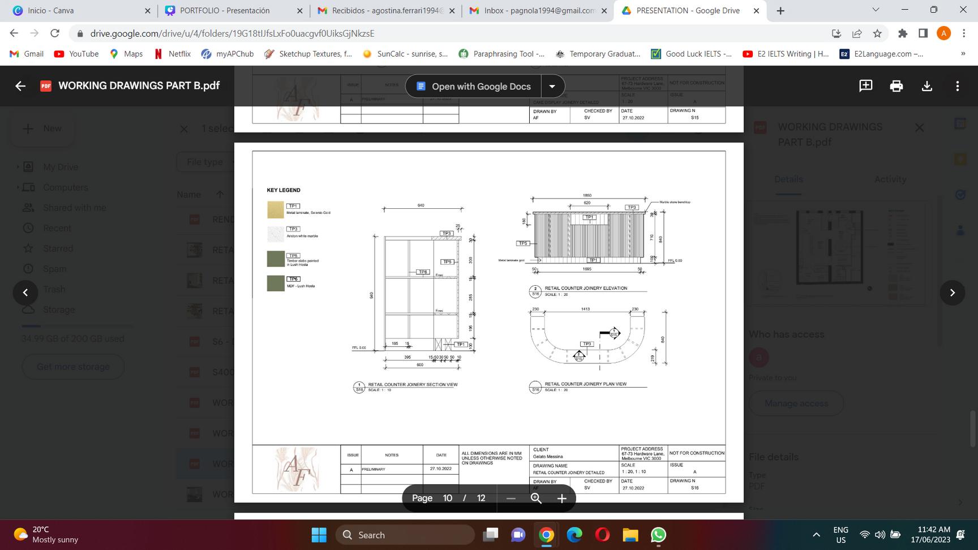Viewport: 978px width, 550px height.
Task: Open the Paraphrasing Tool bookmark
Action: 501,54
